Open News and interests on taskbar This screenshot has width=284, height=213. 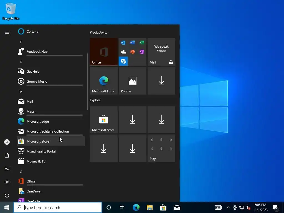pyautogui.click(x=218, y=207)
